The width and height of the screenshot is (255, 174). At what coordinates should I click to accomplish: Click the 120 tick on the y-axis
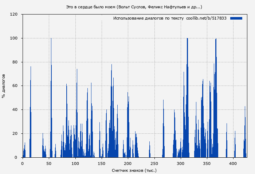point(14,14)
